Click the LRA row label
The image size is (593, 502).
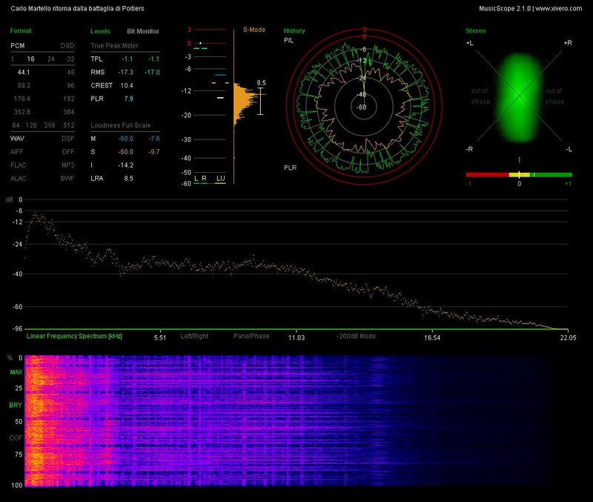pyautogui.click(x=97, y=178)
